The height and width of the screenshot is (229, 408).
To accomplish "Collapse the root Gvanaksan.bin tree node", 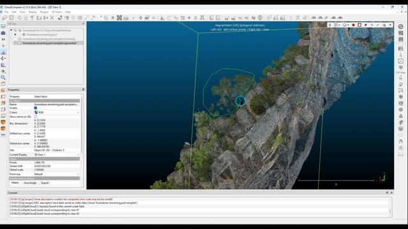I will point(11,31).
